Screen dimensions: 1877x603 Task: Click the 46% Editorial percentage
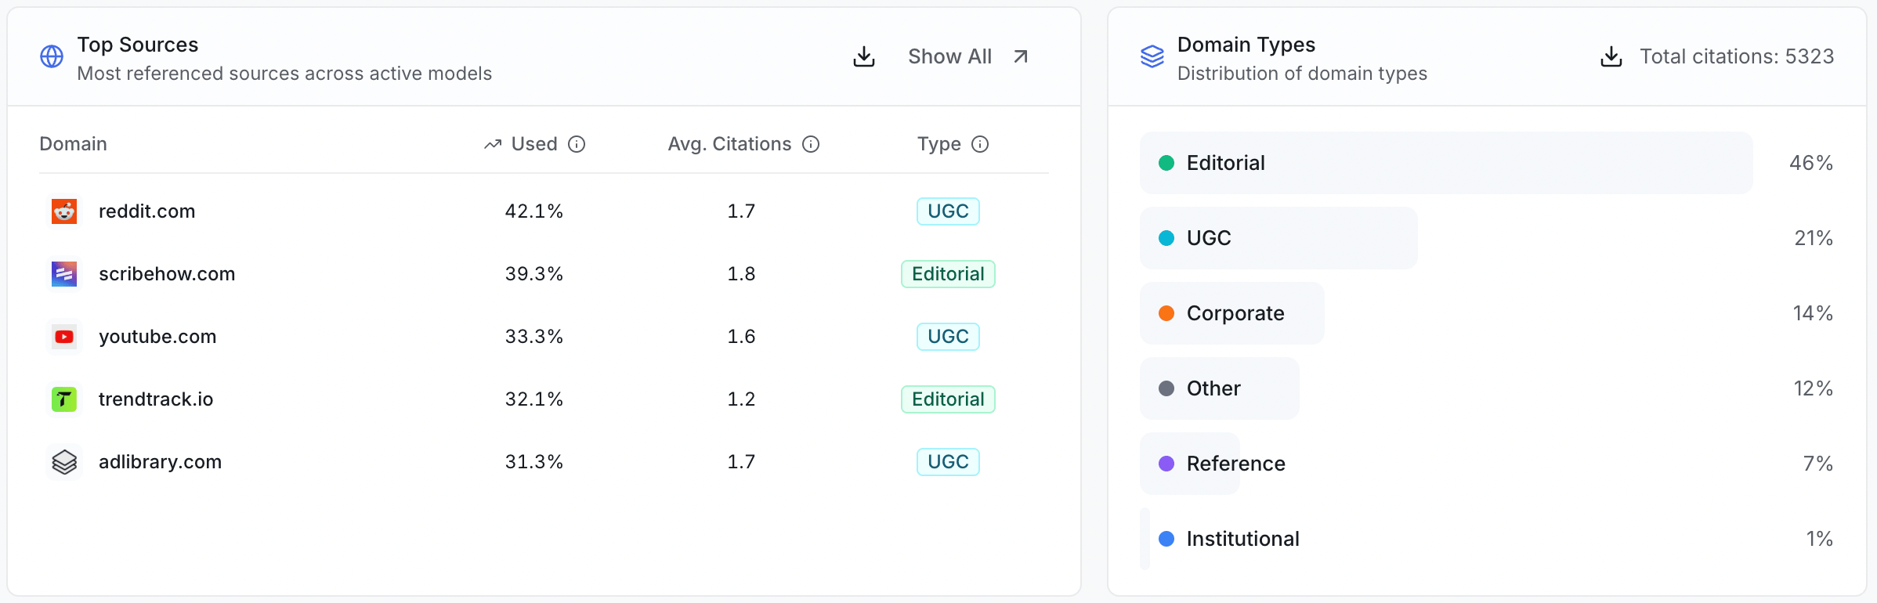click(1811, 163)
